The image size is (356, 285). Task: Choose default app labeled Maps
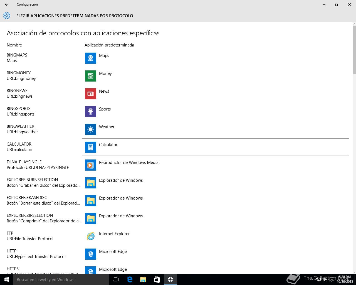104,56
